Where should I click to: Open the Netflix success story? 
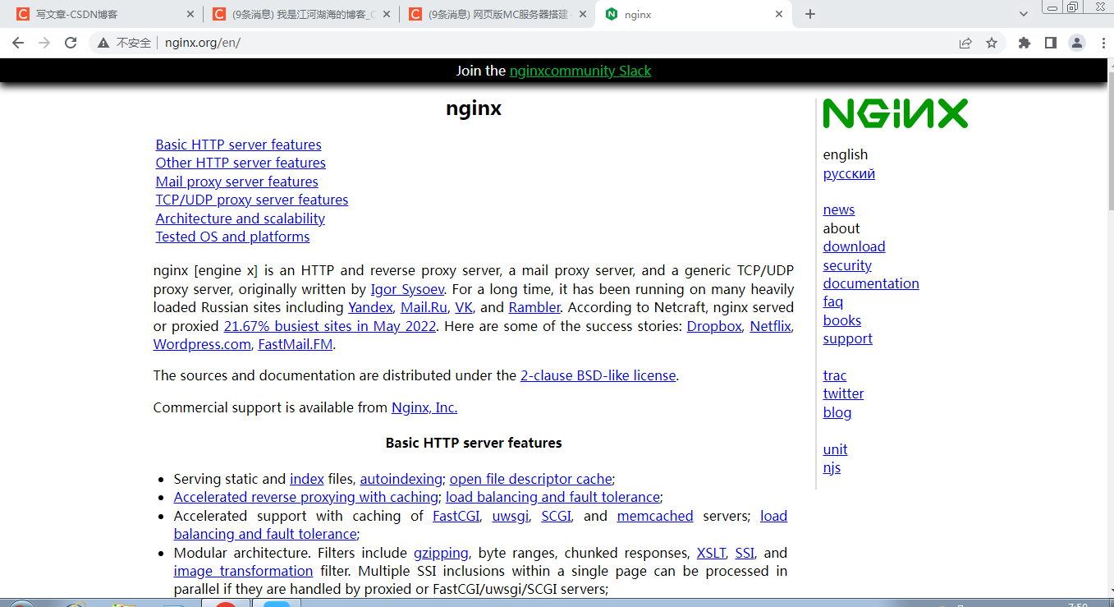(x=770, y=326)
